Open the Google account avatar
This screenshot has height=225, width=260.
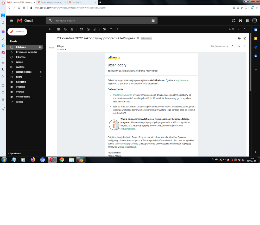click(x=255, y=20)
